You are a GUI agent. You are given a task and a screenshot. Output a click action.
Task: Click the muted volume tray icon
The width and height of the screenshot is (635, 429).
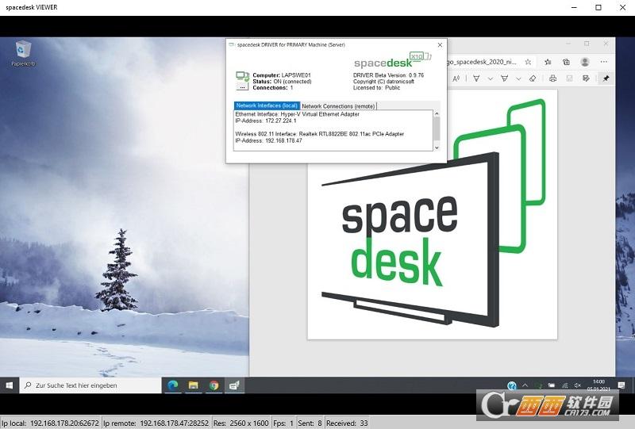click(x=578, y=385)
